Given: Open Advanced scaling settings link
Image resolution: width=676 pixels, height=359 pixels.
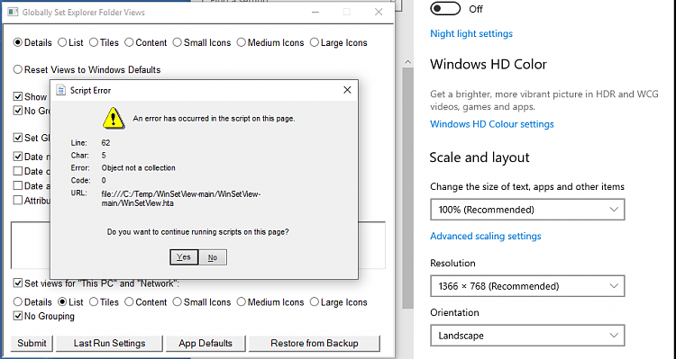Looking at the screenshot, I should pos(486,236).
